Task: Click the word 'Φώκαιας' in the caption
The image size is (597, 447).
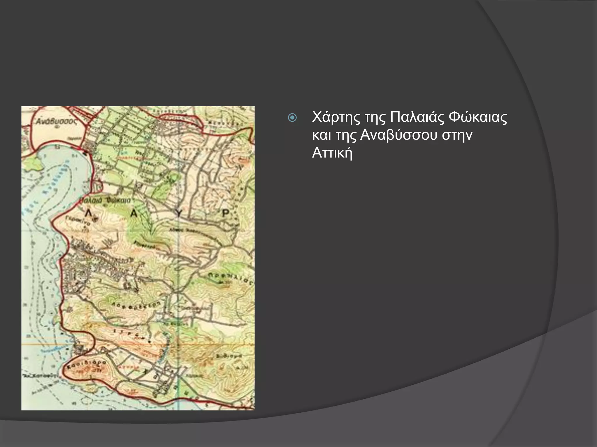Action: tap(477, 117)
